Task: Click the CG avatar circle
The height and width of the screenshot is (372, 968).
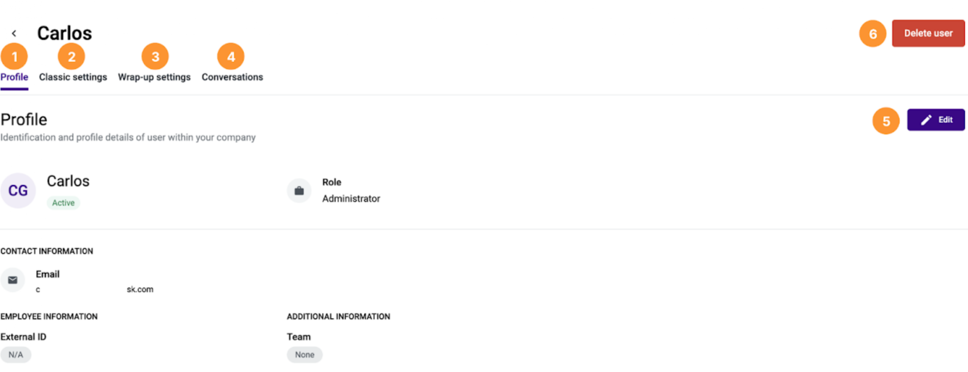Action: click(x=18, y=190)
